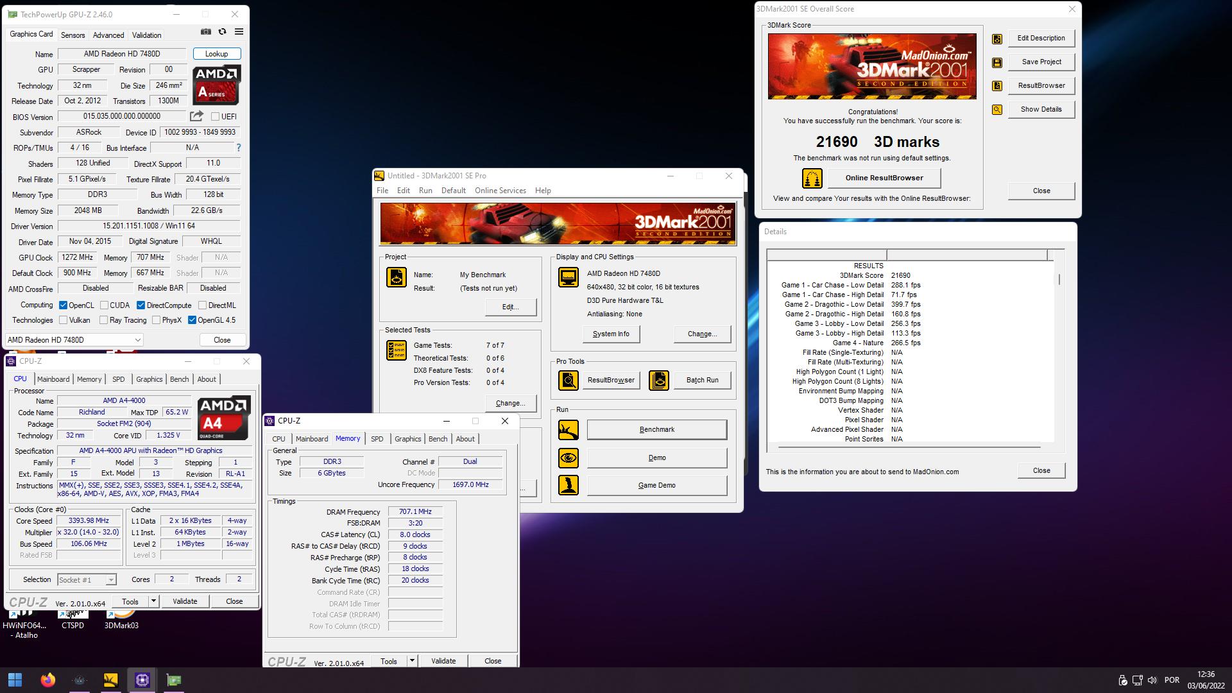The height and width of the screenshot is (693, 1232).
Task: Click the ResultBrowser icon in the score window
Action: pyautogui.click(x=997, y=86)
